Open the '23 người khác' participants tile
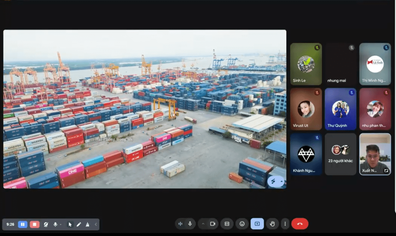Viewport: 396px width, 236px height. tap(340, 154)
